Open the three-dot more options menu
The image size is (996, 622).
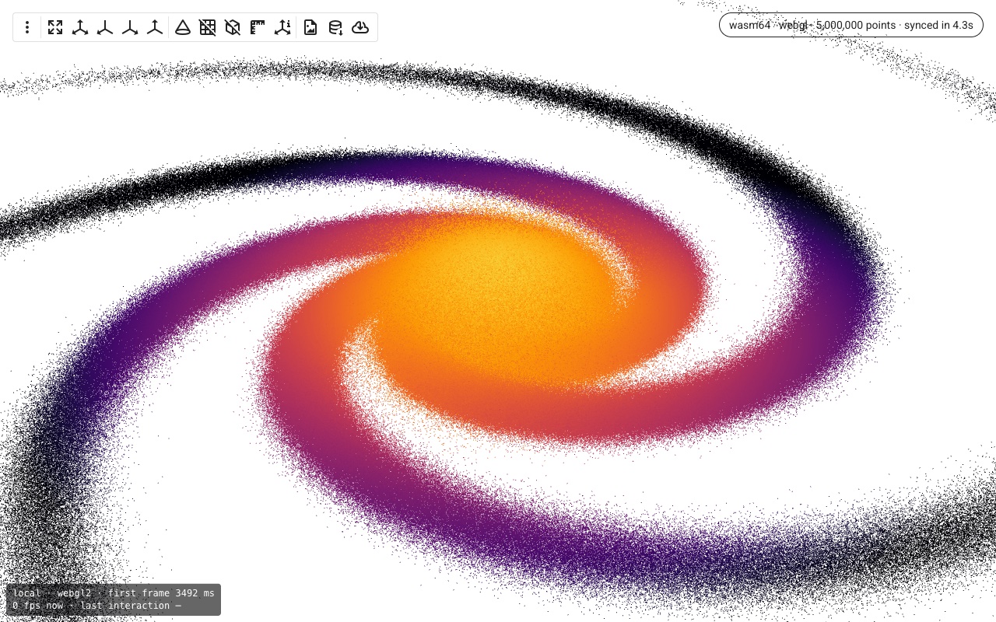pyautogui.click(x=27, y=27)
